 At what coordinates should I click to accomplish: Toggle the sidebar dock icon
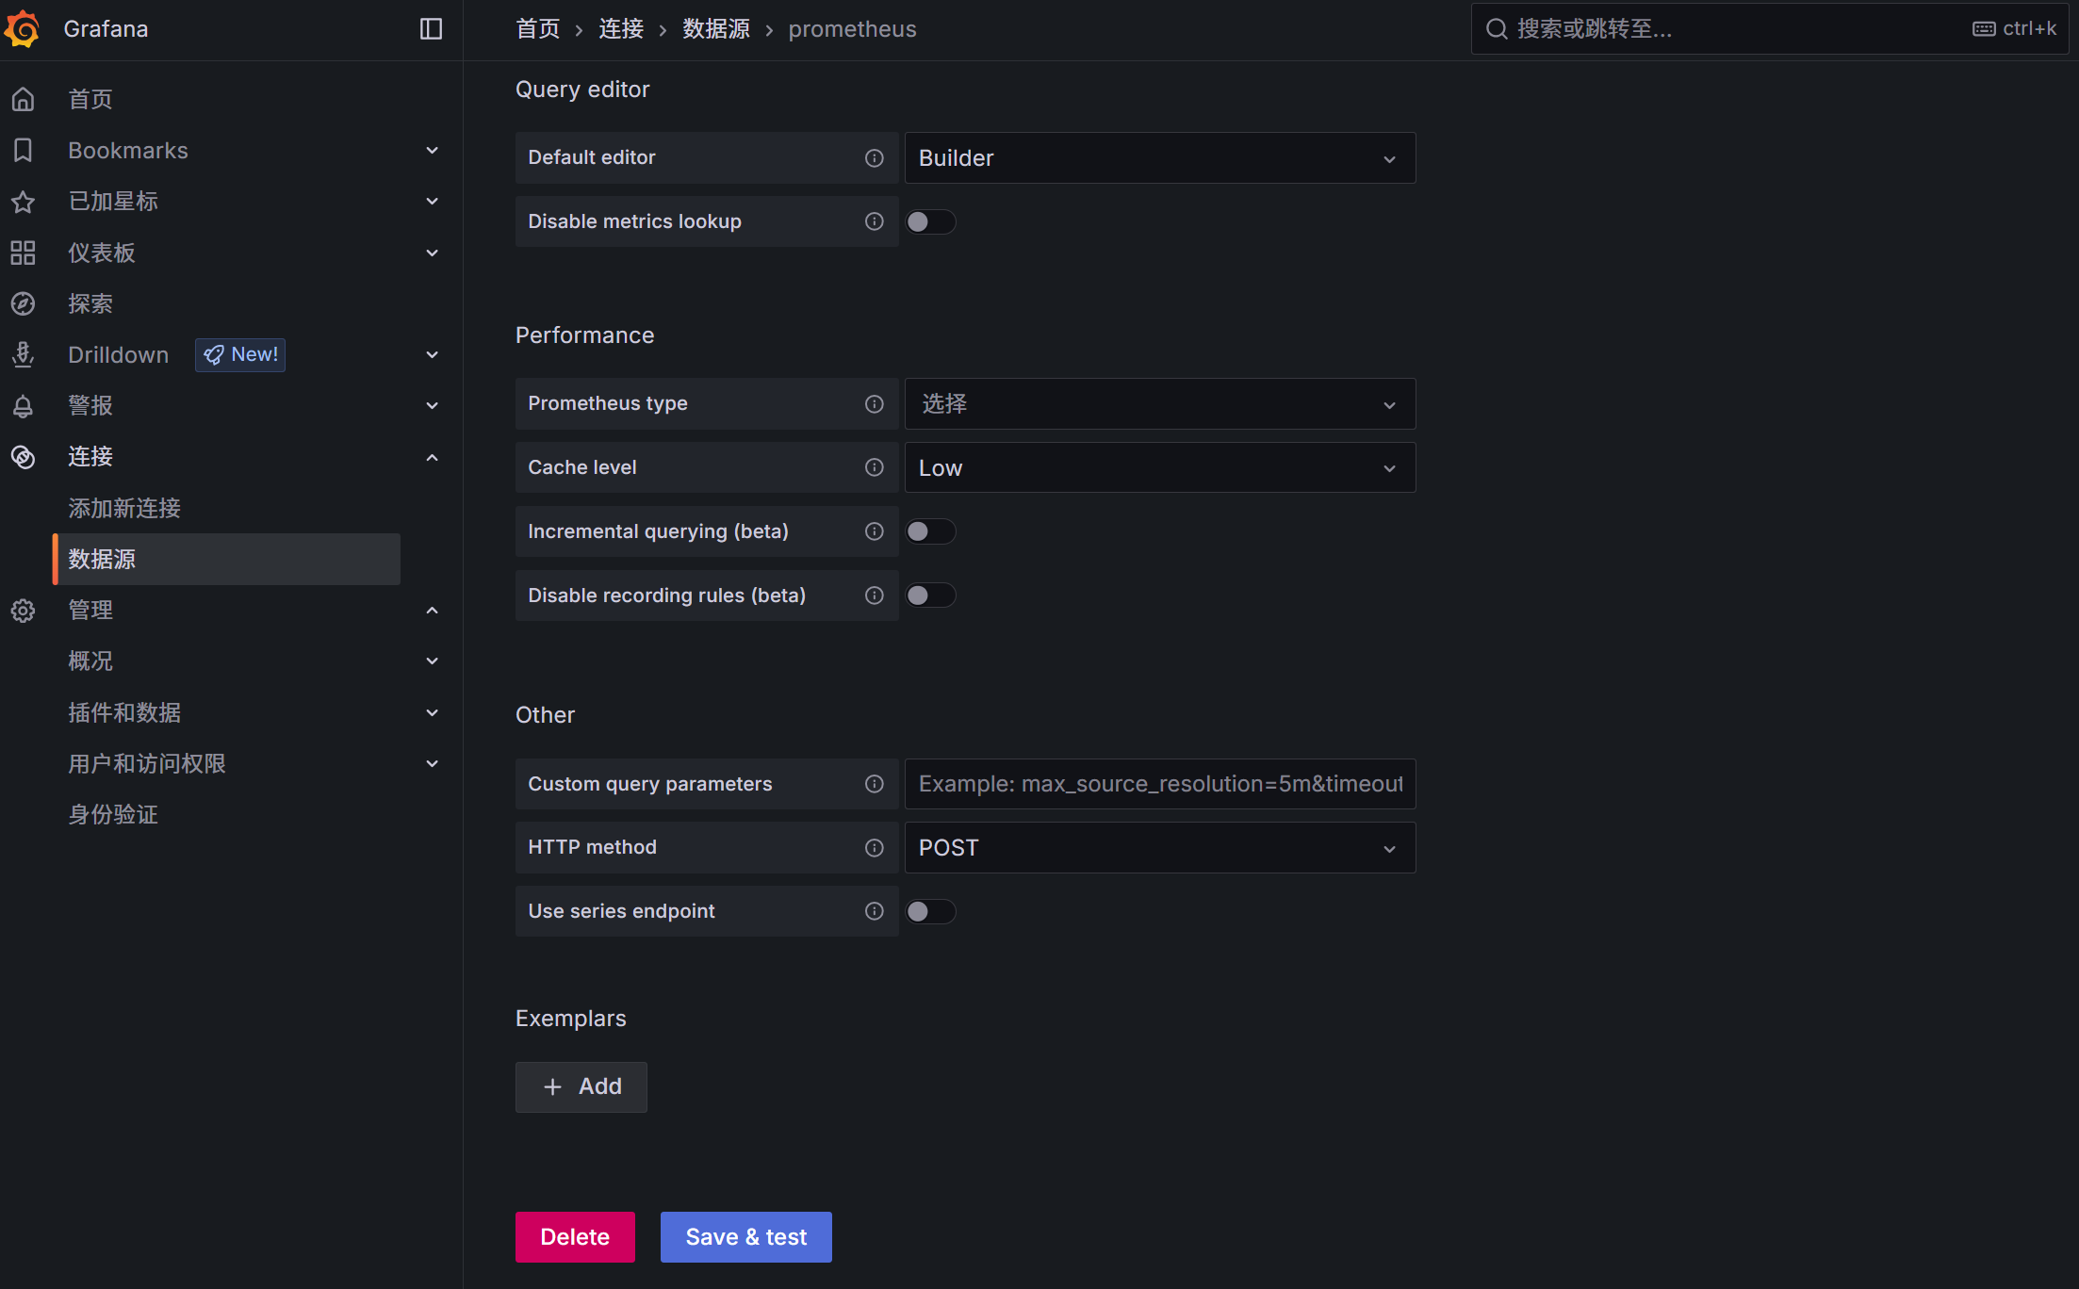coord(431,29)
